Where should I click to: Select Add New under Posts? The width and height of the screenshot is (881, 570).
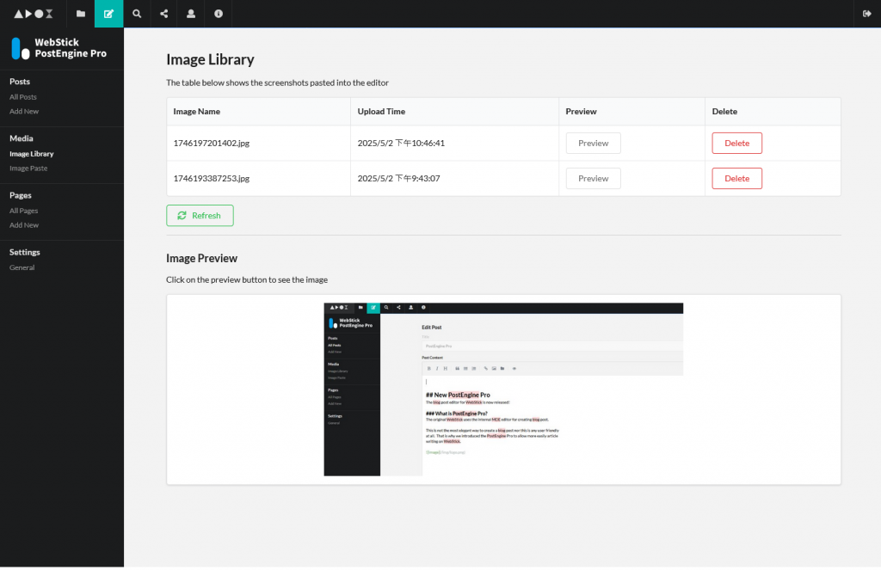click(24, 111)
